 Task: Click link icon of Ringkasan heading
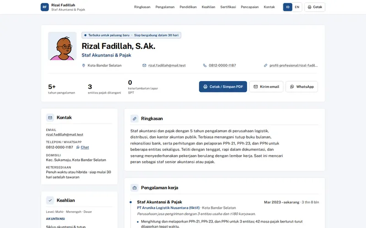click(135, 119)
